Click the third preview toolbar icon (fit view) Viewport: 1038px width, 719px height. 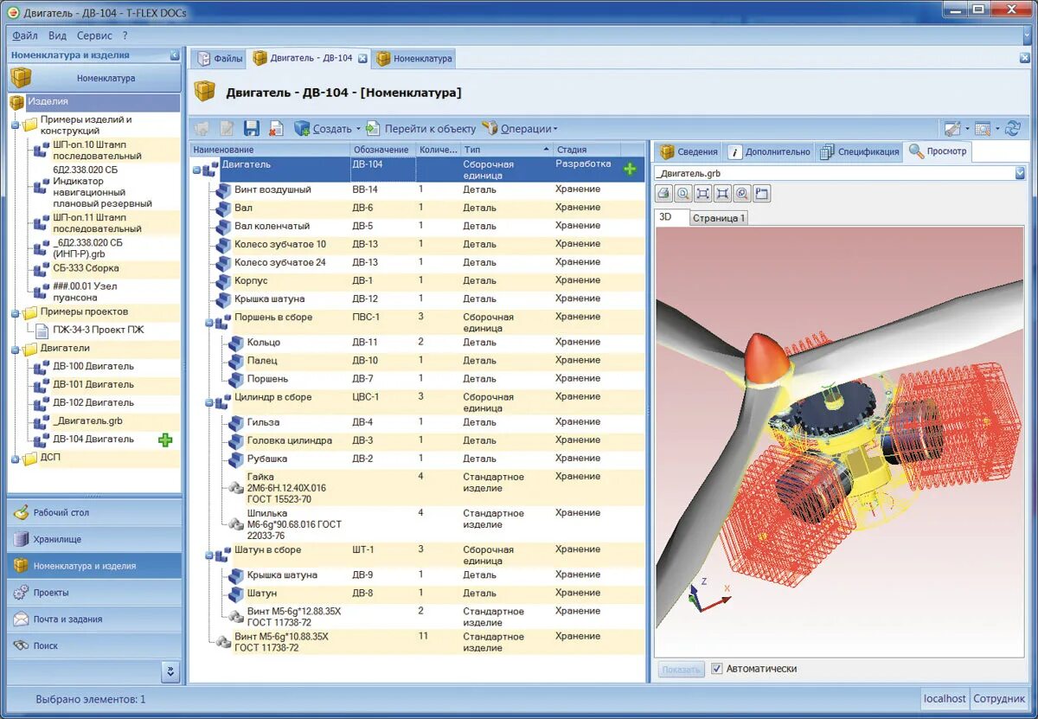[x=703, y=193]
